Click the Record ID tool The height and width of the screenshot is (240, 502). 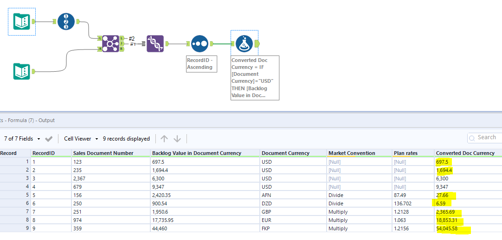click(x=66, y=21)
